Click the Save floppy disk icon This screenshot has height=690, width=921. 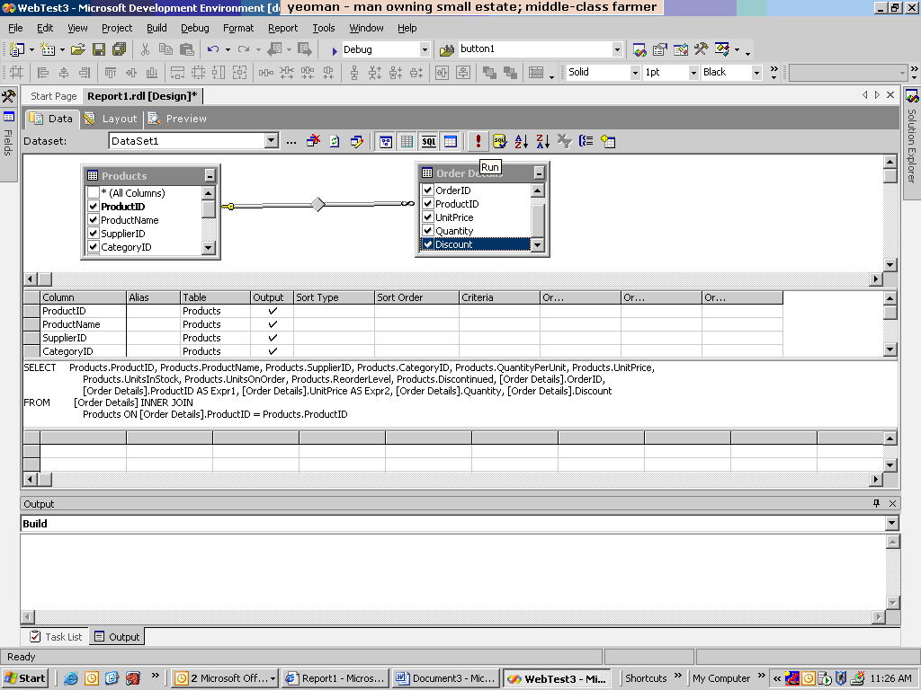(99, 50)
